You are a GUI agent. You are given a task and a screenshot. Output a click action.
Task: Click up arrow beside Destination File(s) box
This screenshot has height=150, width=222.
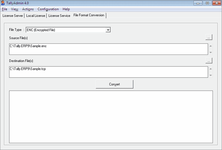click(x=211, y=69)
